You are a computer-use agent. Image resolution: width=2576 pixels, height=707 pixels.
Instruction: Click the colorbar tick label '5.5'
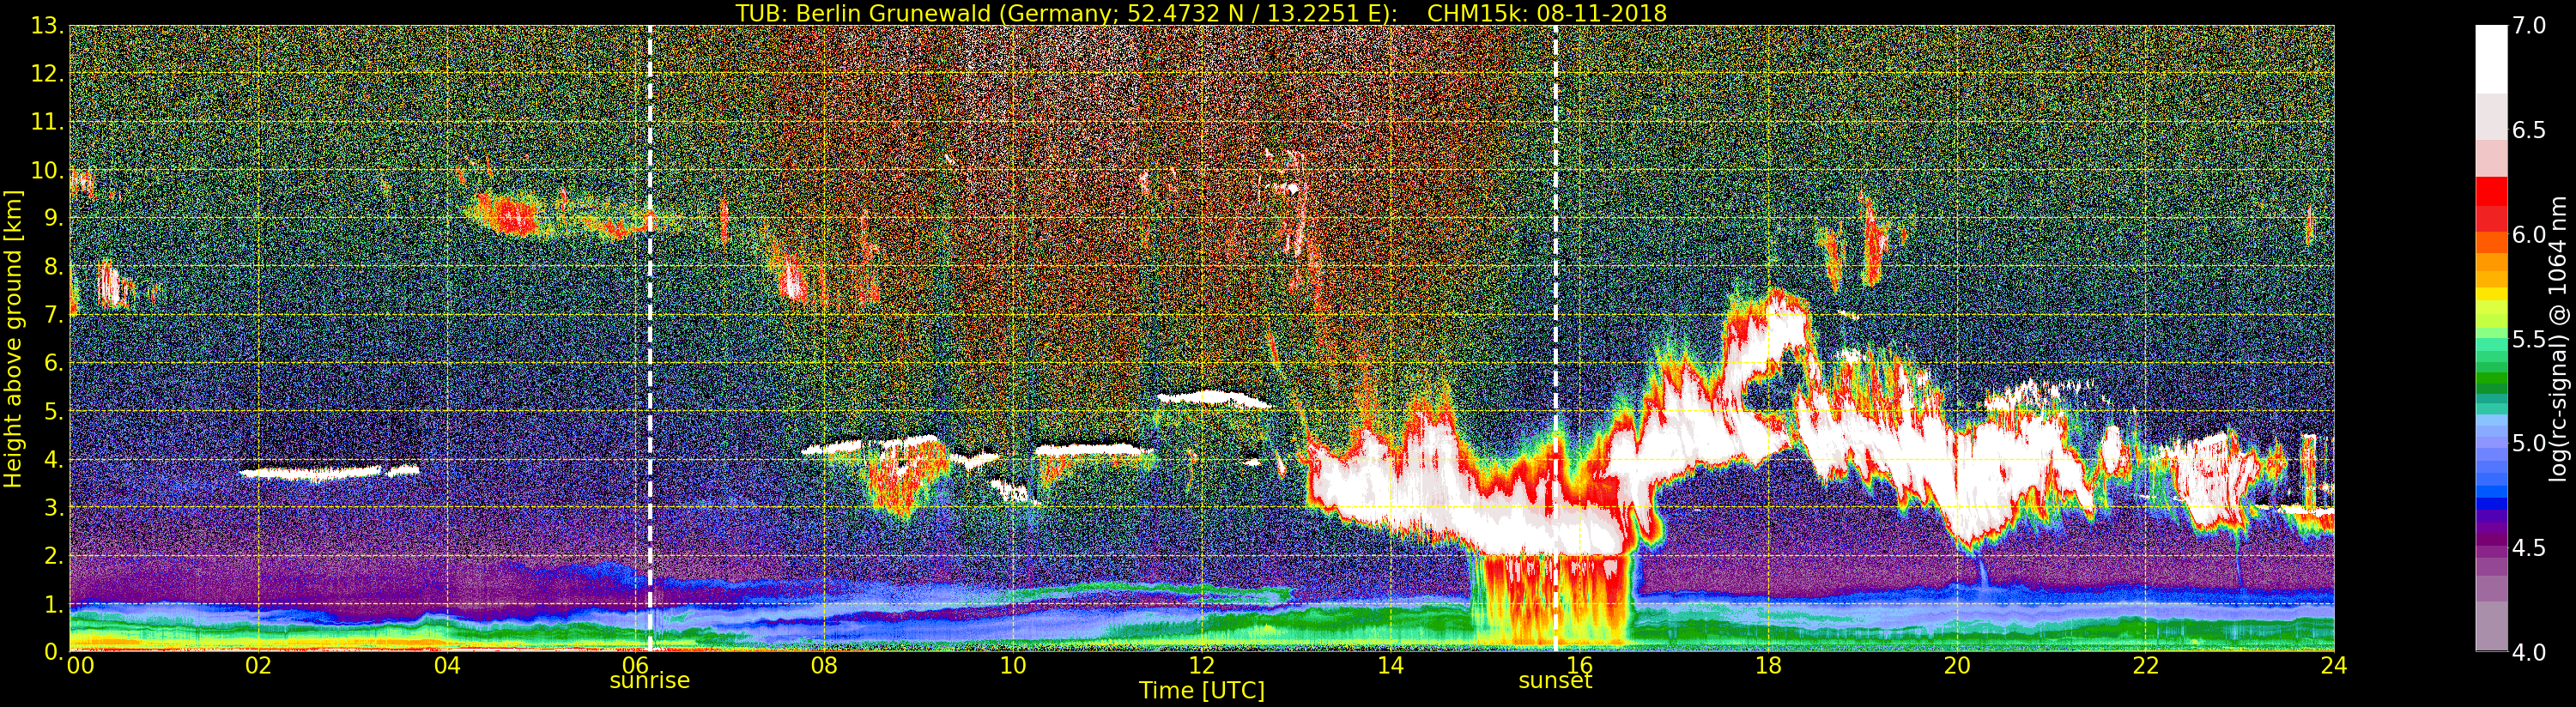pyautogui.click(x=2529, y=339)
